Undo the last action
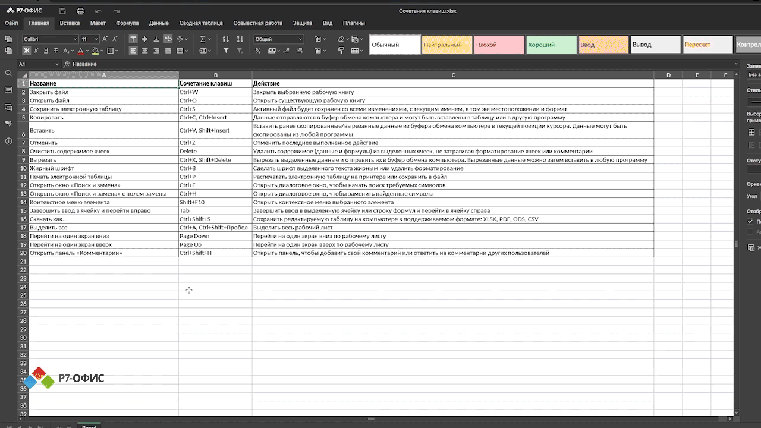 click(x=98, y=11)
